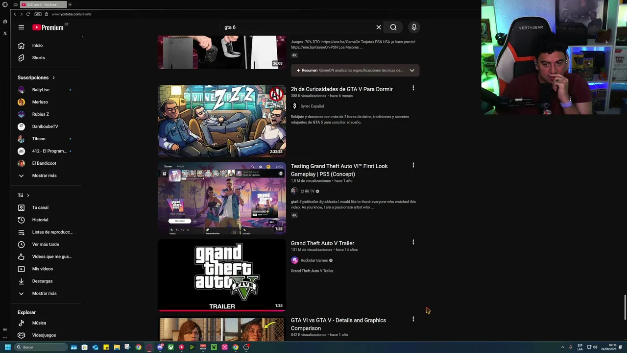Select the gta 6 - YouTube browser tab
Image resolution: width=627 pixels, height=353 pixels.
42,4
